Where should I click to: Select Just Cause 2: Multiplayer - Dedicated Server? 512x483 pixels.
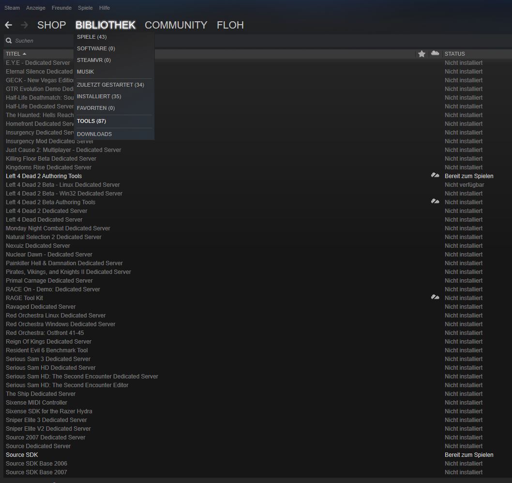(63, 150)
